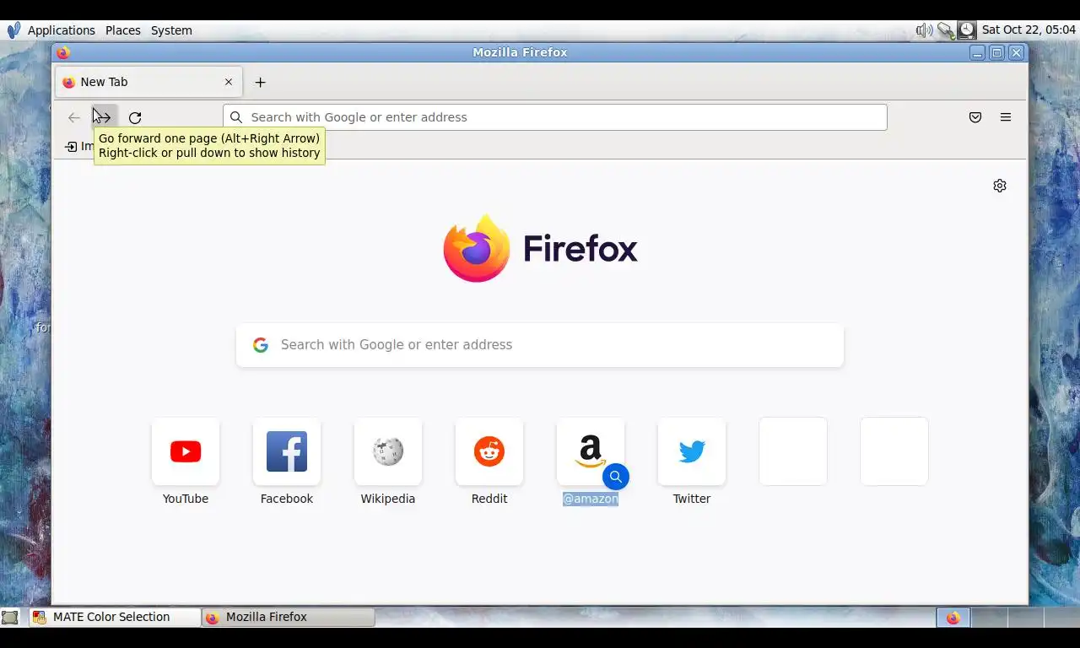Open the Reddit shortcut tile
Screen dimensions: 1080x648
click(489, 451)
